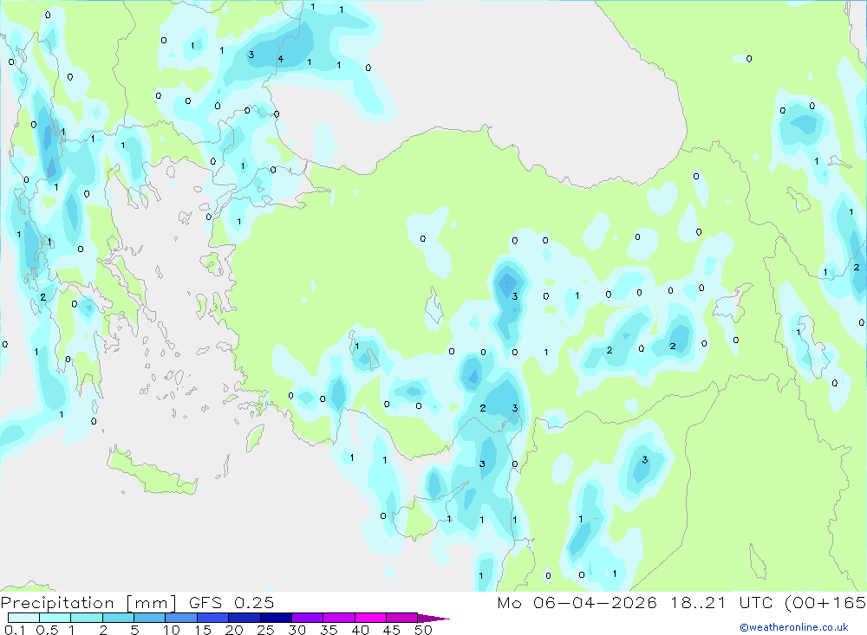Choose the 20–25 mm dark blue swatch
867x635 pixels.
(244, 618)
